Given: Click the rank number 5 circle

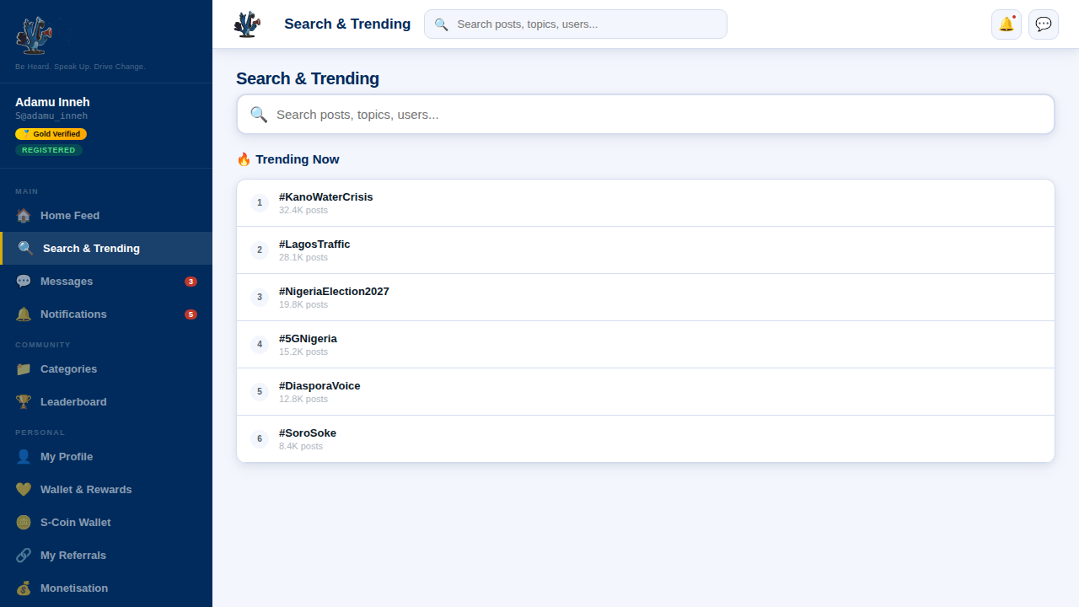Looking at the screenshot, I should (x=260, y=392).
